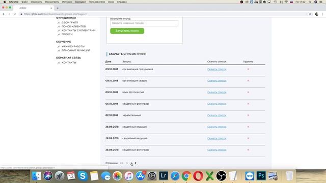Screen dimensions: 326x183
Task: Open Safari compass icon in dock
Action: click(x=175, y=176)
